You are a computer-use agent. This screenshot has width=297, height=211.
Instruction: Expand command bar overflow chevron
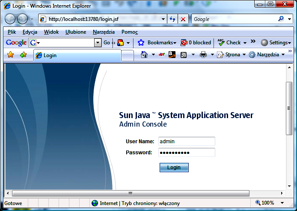coord(290,51)
